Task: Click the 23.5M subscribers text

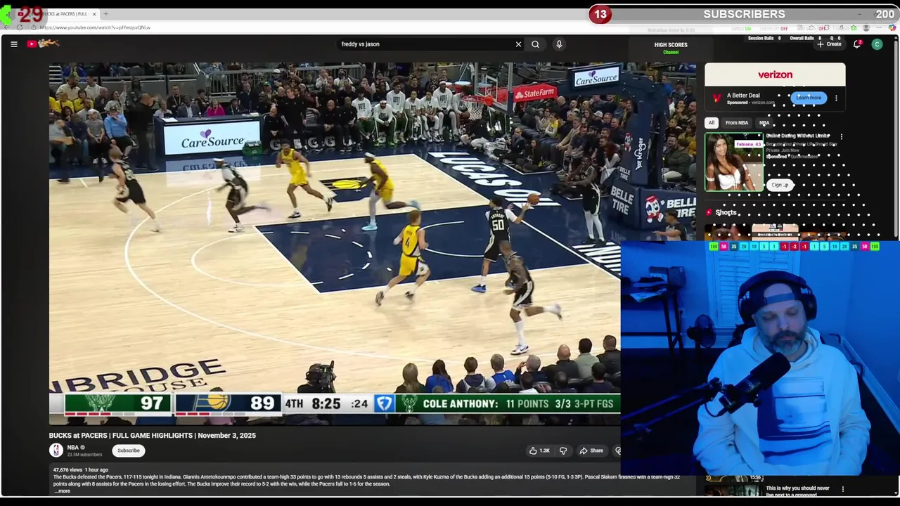Action: (84, 455)
